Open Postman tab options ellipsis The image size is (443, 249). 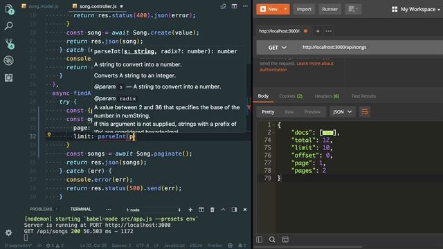pos(328,31)
